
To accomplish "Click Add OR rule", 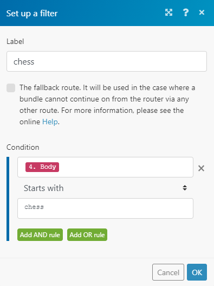I will 87,235.
